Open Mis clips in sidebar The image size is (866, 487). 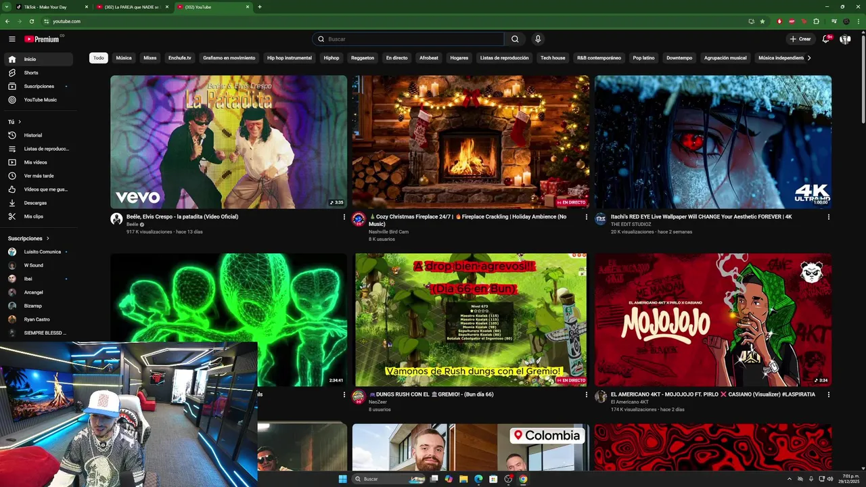click(37, 216)
